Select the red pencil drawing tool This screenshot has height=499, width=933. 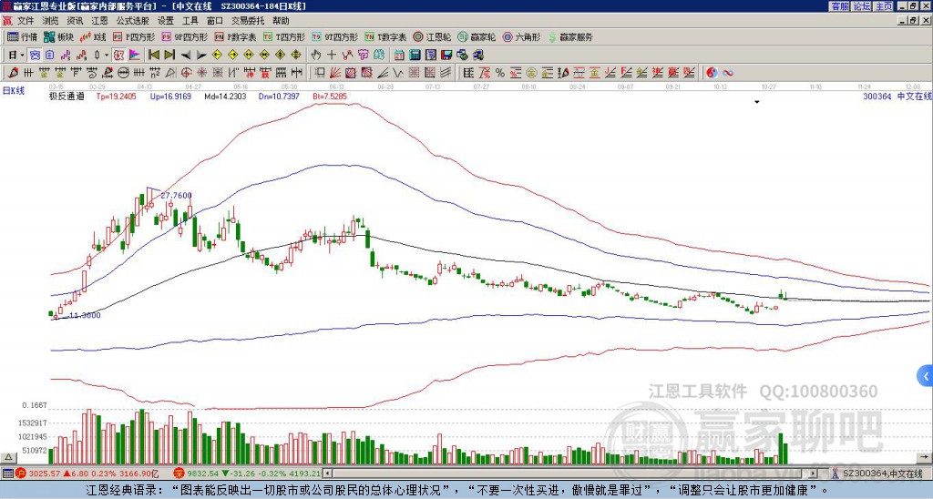point(13,73)
